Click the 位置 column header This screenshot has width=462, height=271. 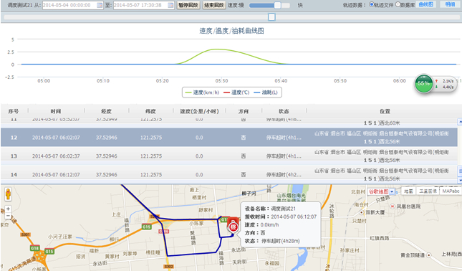385,111
